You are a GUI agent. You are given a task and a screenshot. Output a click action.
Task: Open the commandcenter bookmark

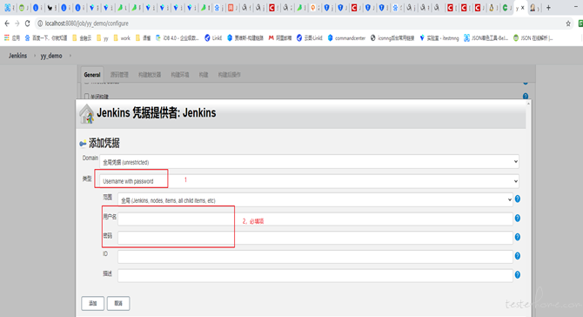(x=346, y=38)
